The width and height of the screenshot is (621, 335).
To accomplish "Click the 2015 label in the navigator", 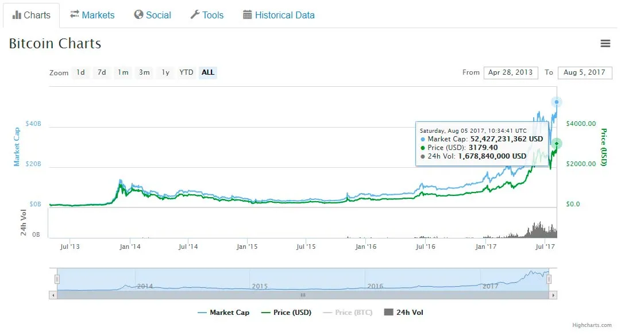I will pos(260,286).
